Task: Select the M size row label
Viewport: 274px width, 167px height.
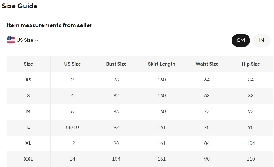Action: pyautogui.click(x=28, y=112)
